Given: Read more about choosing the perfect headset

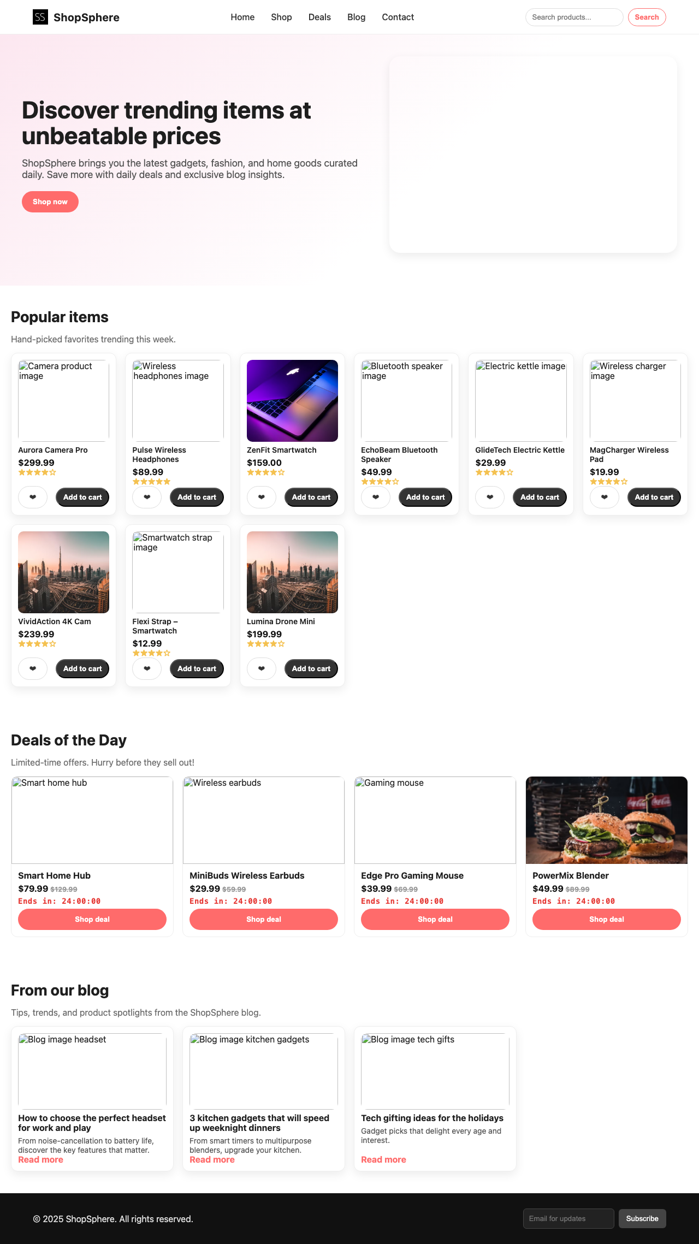Looking at the screenshot, I should tap(40, 1159).
